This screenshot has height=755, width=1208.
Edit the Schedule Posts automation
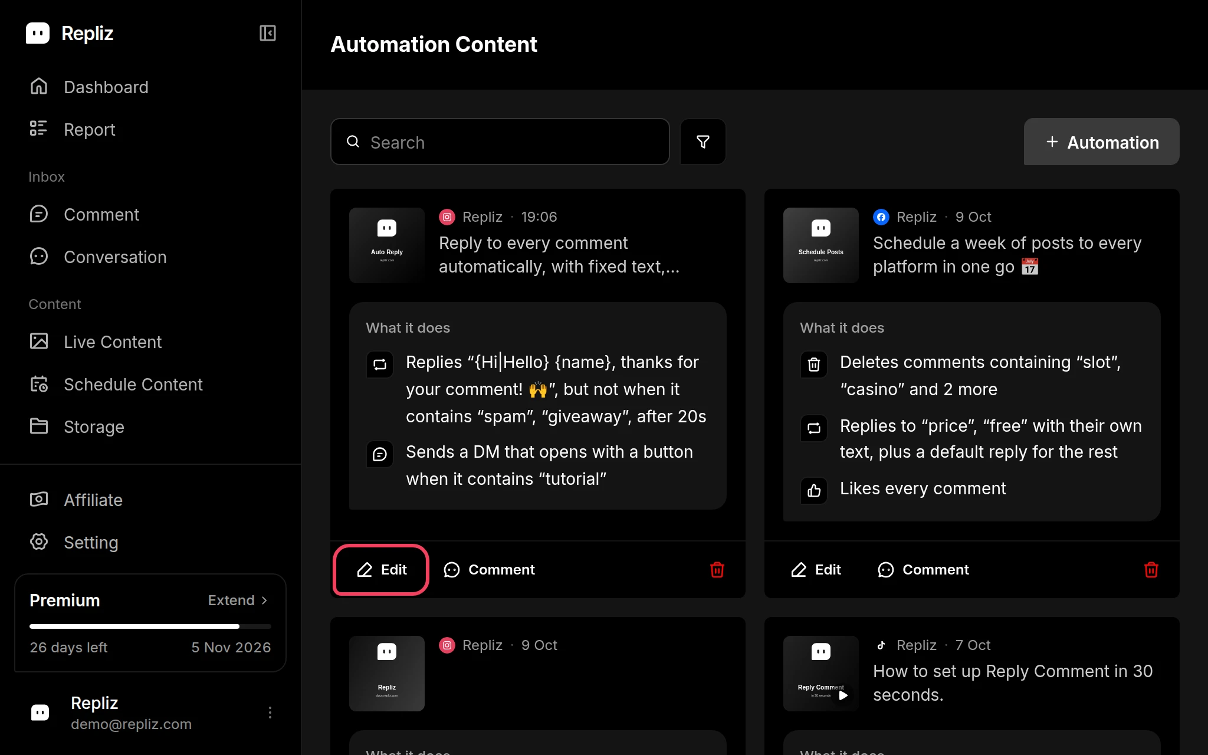pyautogui.click(x=816, y=570)
